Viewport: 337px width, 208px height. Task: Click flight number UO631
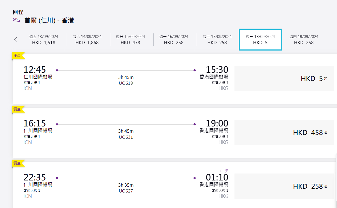pos(126,137)
